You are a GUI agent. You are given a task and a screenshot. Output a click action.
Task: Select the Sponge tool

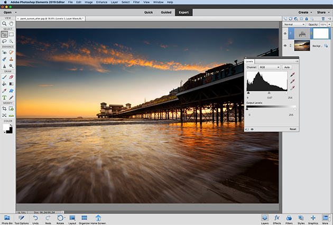[11, 66]
